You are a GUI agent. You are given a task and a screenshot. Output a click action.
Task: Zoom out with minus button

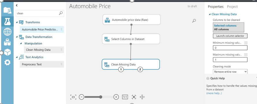(82, 97)
